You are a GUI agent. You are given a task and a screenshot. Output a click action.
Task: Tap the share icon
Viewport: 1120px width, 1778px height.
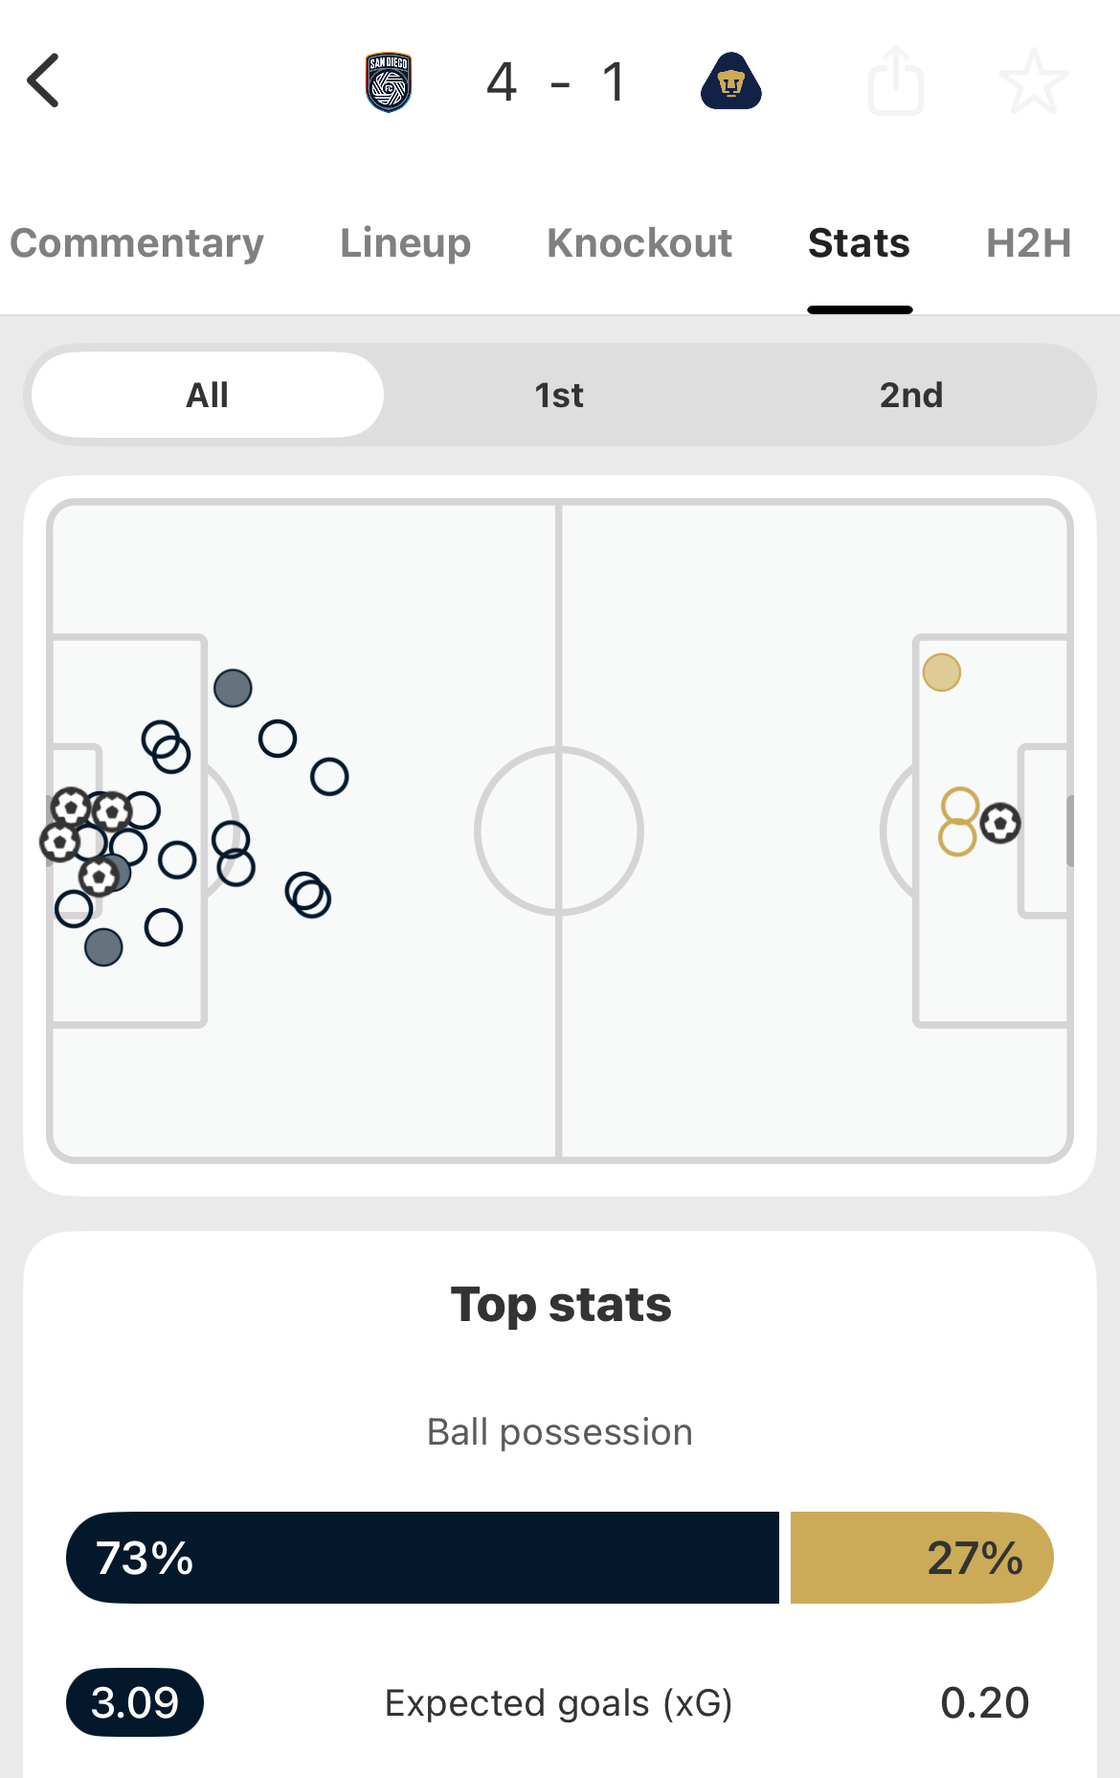pos(896,81)
